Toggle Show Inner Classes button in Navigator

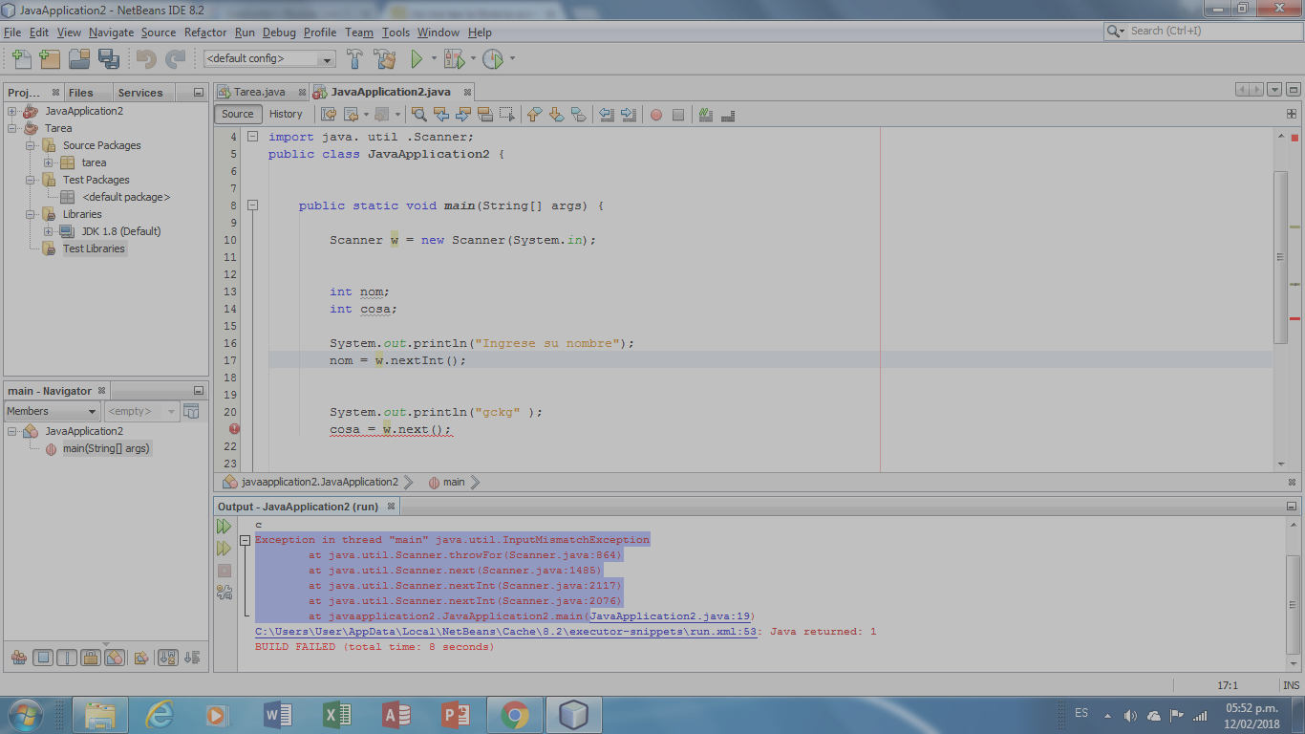point(115,658)
